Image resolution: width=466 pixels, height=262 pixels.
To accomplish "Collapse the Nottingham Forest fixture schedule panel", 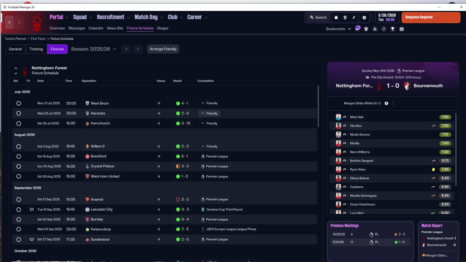I will click(x=16, y=68).
